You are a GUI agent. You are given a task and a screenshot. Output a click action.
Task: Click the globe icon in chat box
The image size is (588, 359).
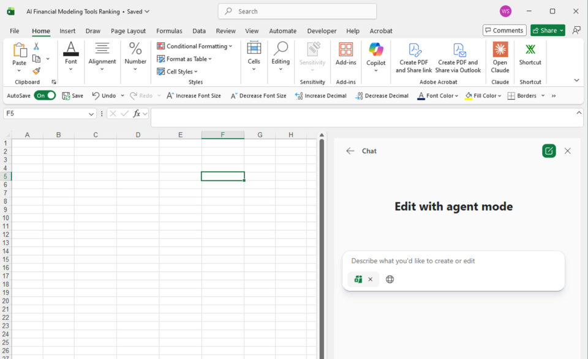(x=390, y=279)
